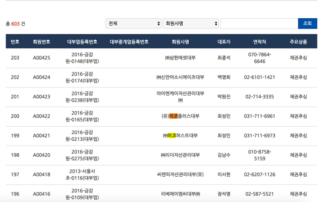Focus the empty search input field
The width and height of the screenshot is (322, 202).
[x=259, y=24]
